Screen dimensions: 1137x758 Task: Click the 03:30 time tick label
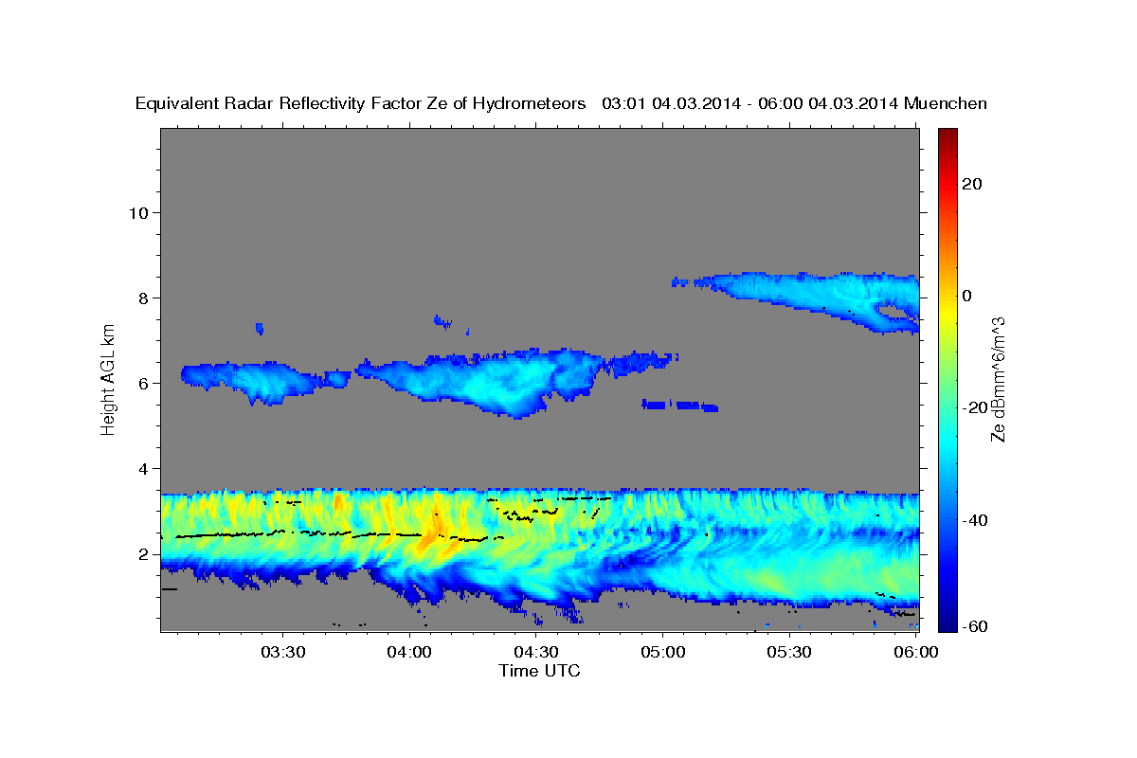tap(282, 653)
